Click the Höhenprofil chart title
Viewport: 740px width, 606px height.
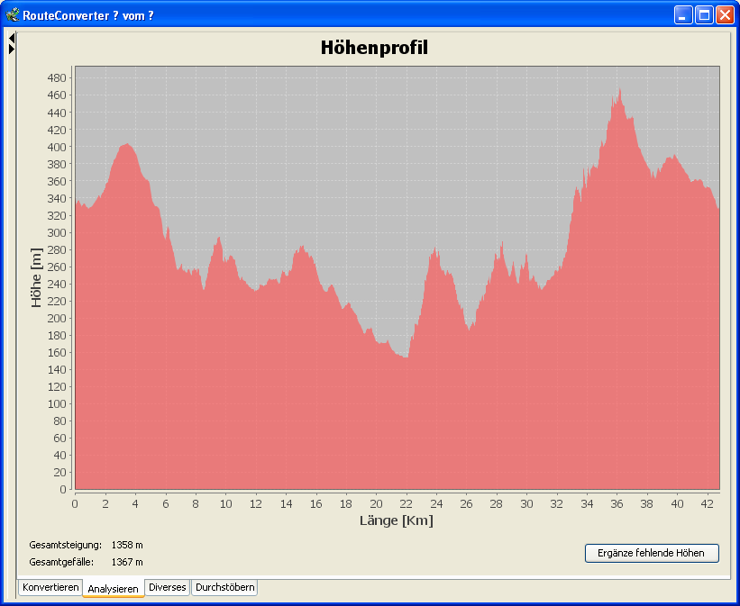(x=374, y=47)
